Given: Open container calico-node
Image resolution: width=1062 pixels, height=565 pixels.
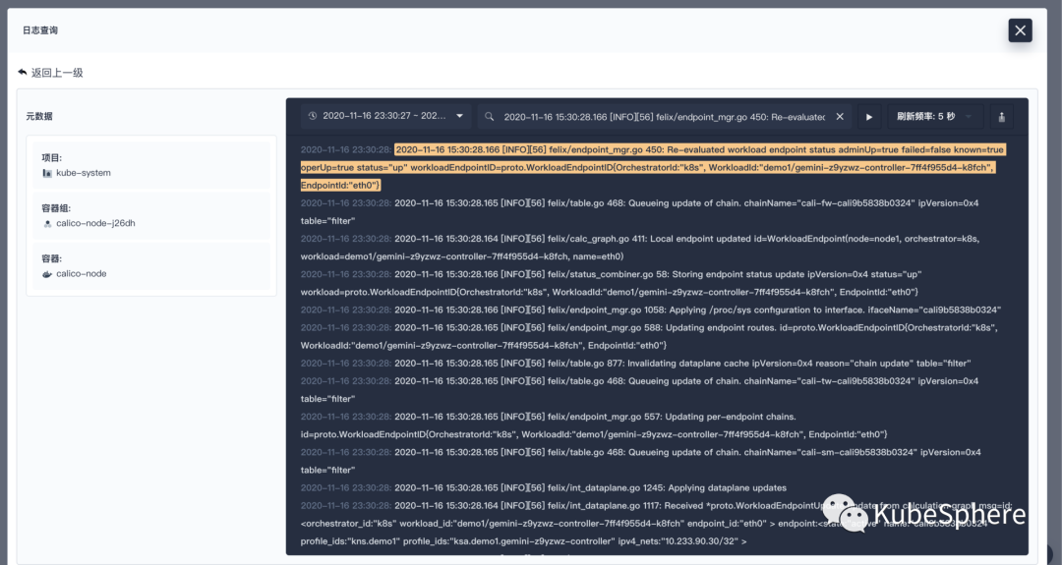Looking at the screenshot, I should pyautogui.click(x=82, y=274).
